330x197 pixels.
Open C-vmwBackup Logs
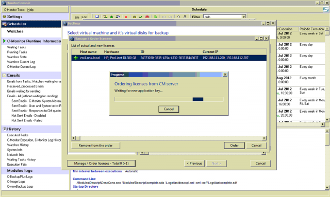point(20,186)
